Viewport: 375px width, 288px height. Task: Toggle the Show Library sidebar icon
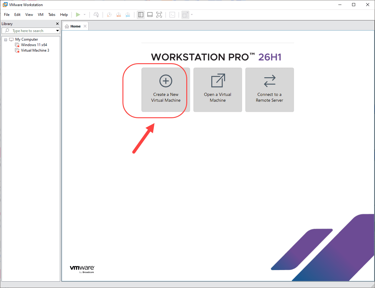pyautogui.click(x=141, y=15)
